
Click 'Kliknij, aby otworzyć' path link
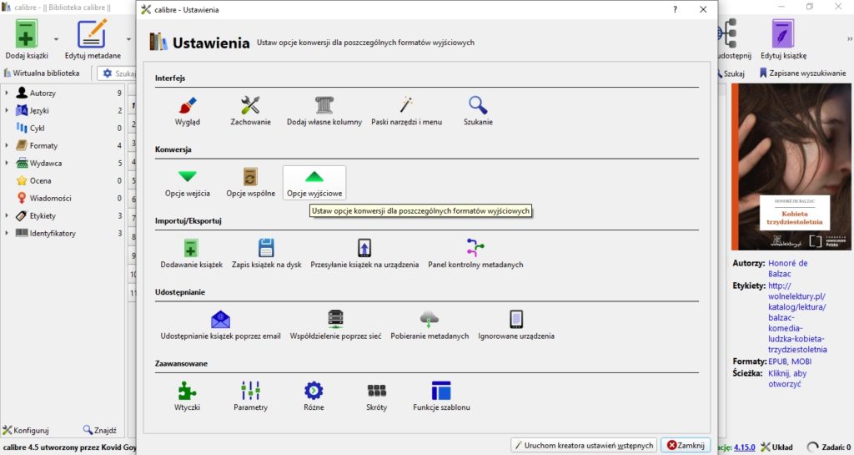click(787, 379)
